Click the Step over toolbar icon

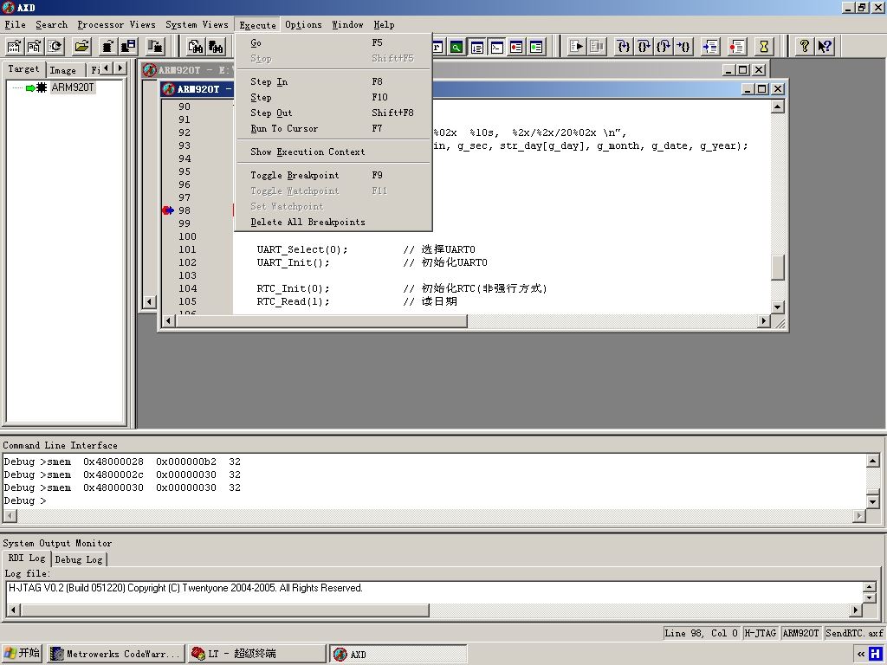(x=644, y=47)
